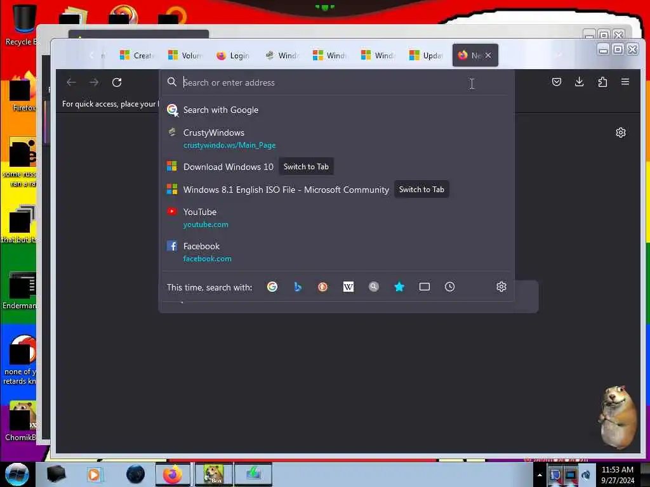
Task: Search bookmarks with the star icon
Action: [x=399, y=287]
